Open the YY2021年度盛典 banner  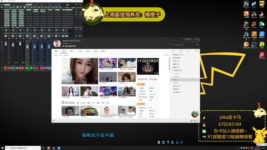(x=148, y=66)
